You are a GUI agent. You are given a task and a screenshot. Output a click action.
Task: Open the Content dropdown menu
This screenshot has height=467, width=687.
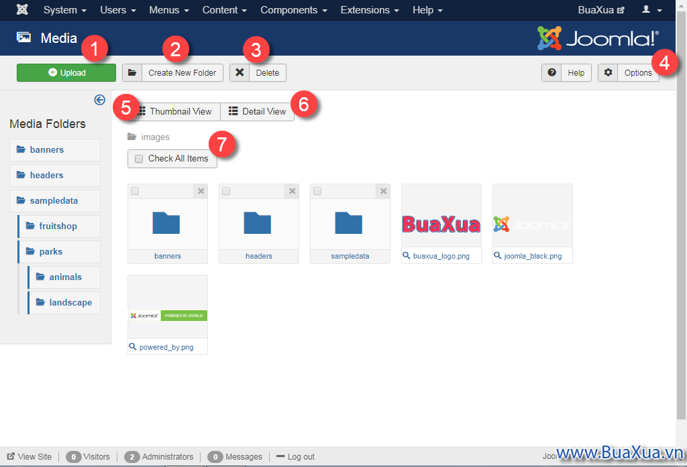tap(224, 9)
